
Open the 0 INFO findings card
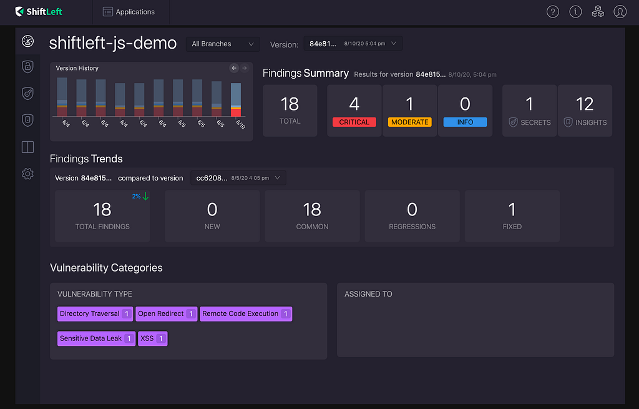click(x=465, y=111)
